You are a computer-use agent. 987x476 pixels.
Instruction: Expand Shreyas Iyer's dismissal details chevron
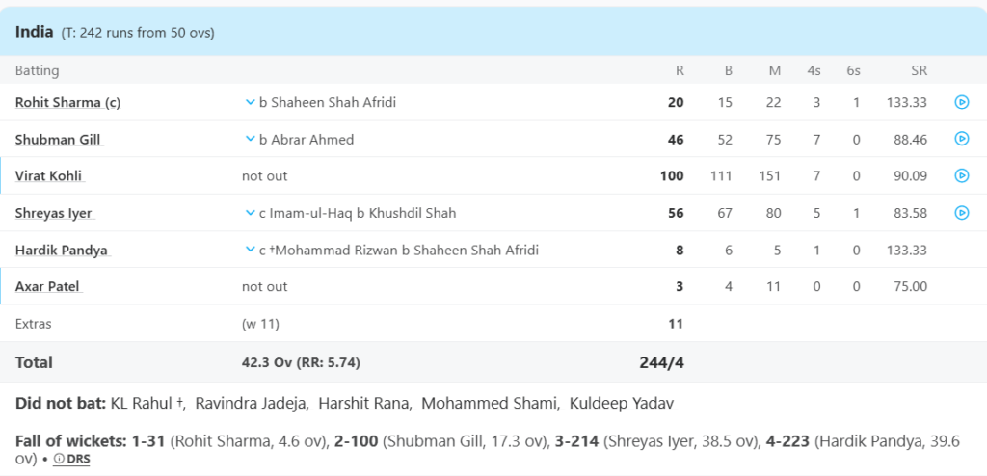coord(250,213)
